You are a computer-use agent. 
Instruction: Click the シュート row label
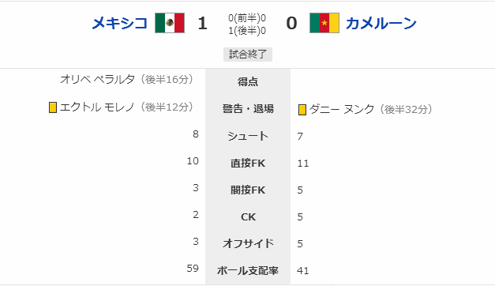coord(248,136)
